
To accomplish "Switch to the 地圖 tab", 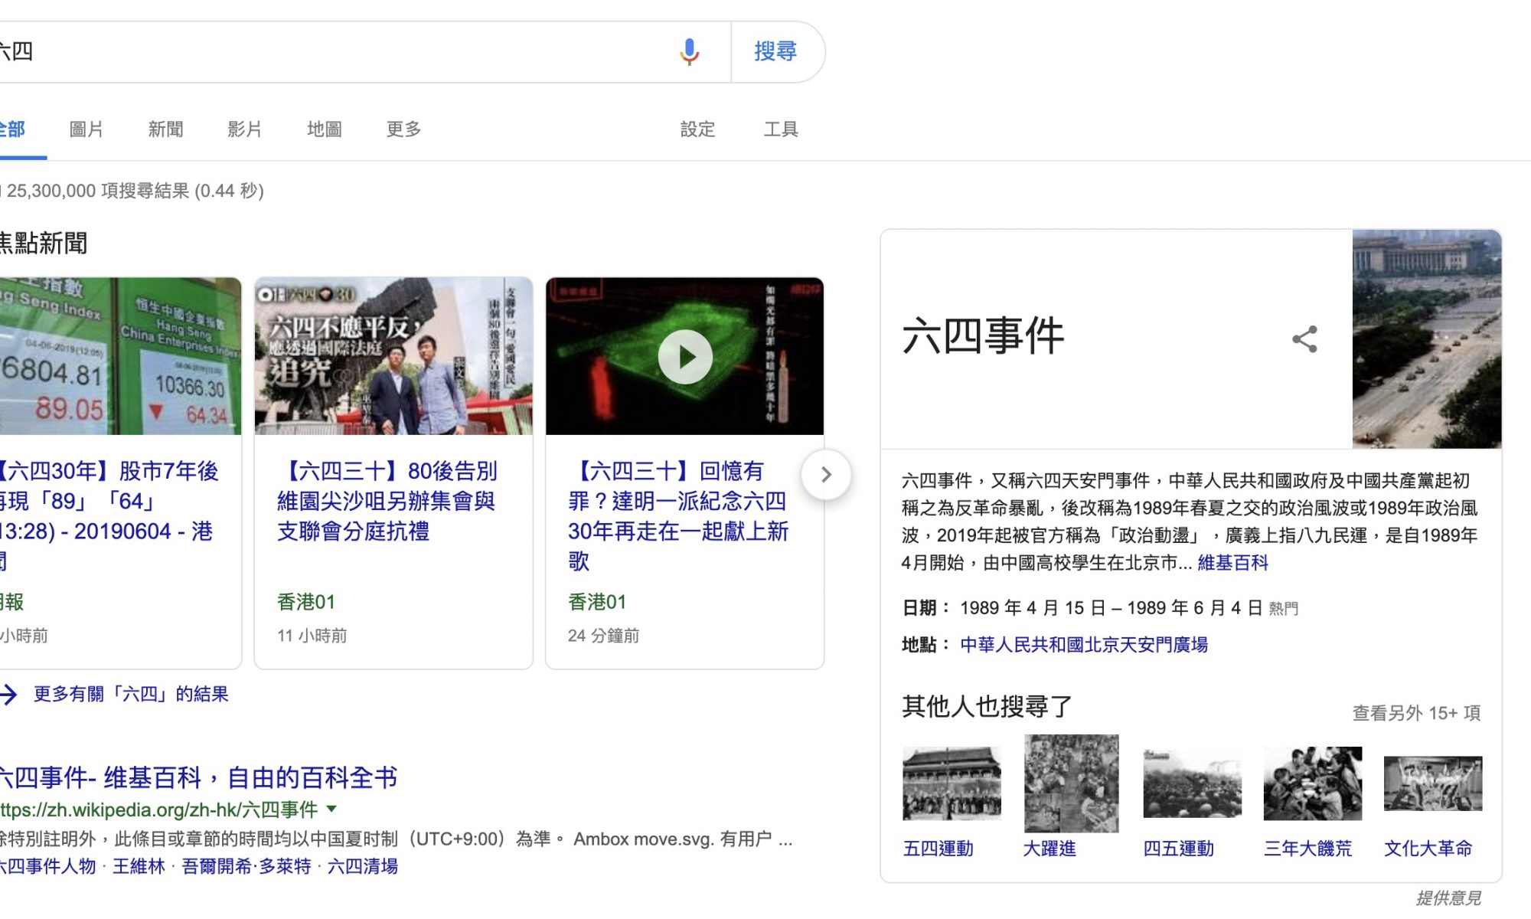I will point(324,129).
